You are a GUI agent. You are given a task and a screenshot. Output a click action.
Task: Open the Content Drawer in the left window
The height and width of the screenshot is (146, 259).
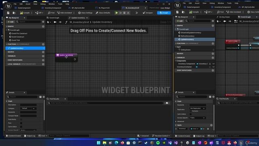click(13, 136)
